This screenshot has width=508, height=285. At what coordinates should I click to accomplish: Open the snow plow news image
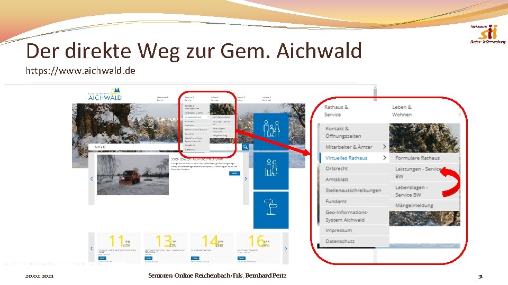133,175
